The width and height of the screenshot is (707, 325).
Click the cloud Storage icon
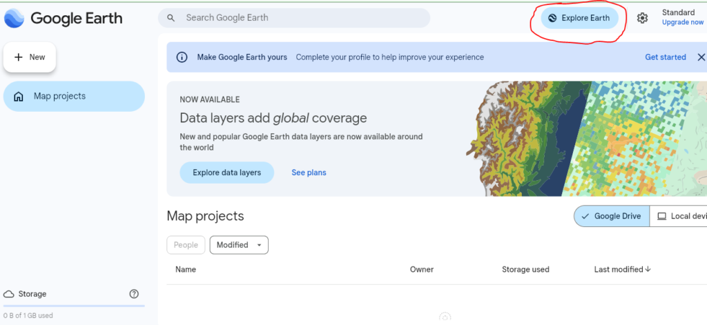[8, 294]
